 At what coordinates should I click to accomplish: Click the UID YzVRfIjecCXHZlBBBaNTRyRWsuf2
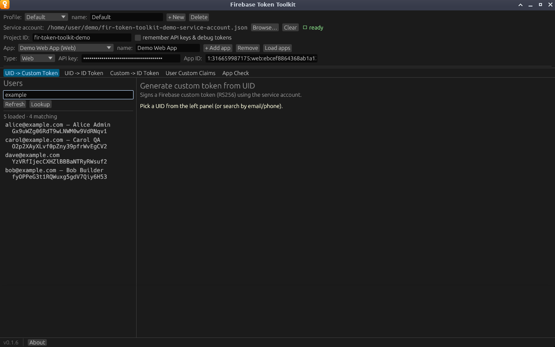59,161
